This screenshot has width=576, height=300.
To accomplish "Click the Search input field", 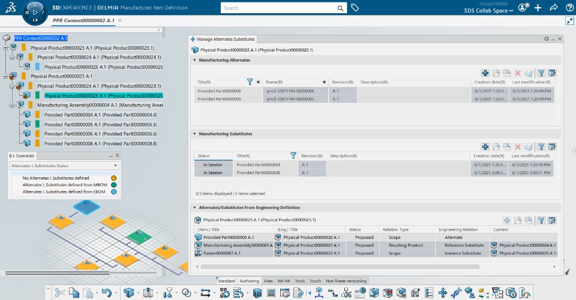I will (279, 8).
